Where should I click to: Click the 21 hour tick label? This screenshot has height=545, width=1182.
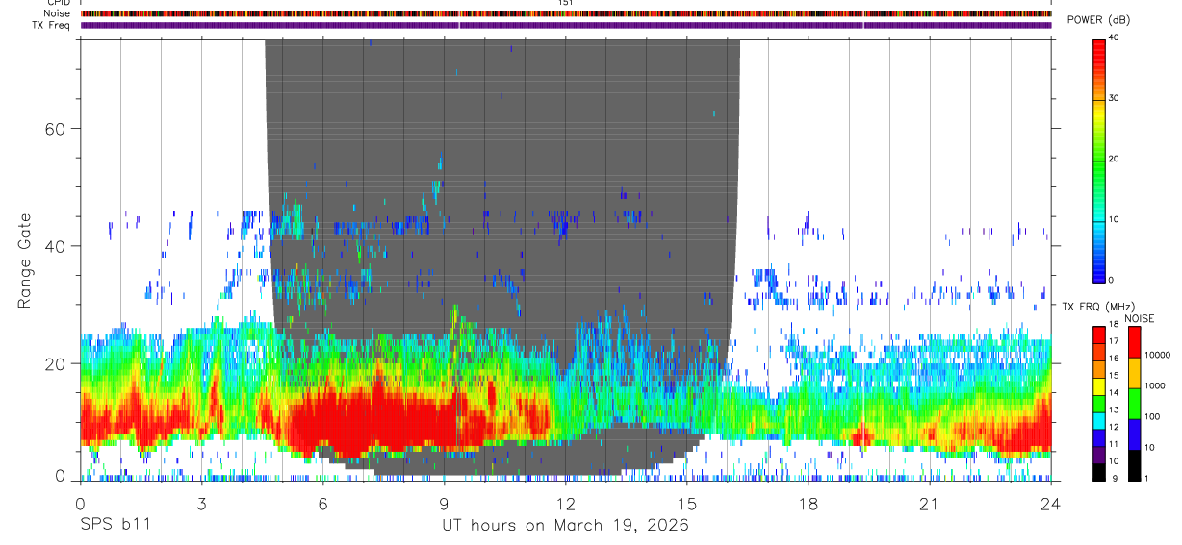930,504
